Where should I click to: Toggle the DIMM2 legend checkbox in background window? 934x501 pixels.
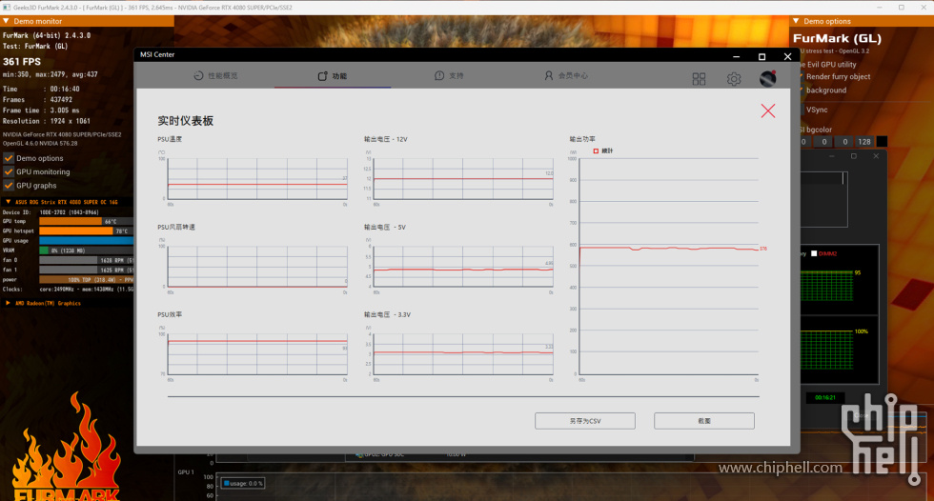coord(814,253)
